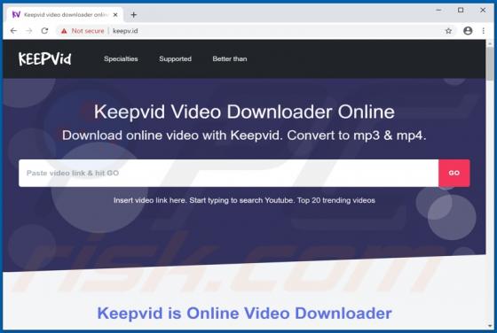Open the Better than nav item
497x333 pixels.
click(230, 58)
